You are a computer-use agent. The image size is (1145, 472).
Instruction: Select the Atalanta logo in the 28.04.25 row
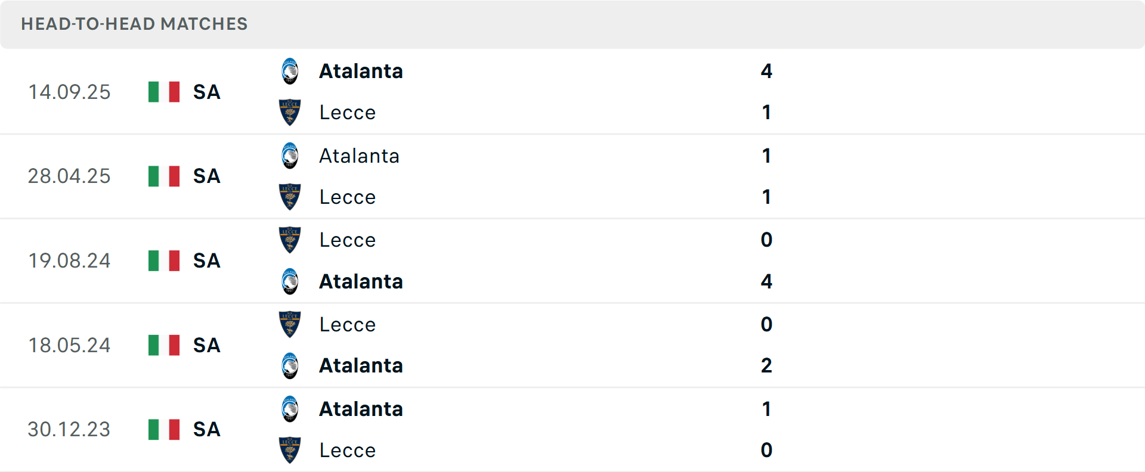click(x=290, y=156)
